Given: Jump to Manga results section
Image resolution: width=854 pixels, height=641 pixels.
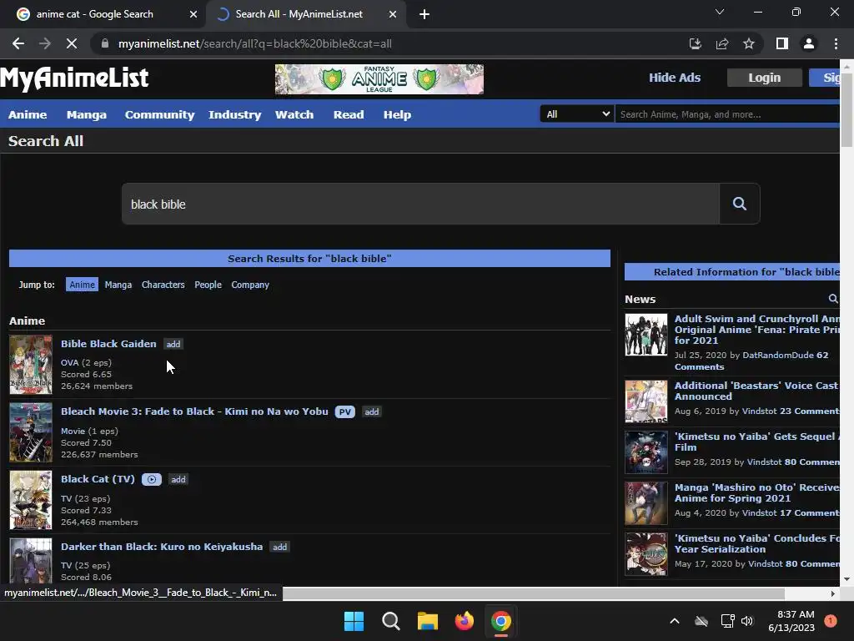Looking at the screenshot, I should 118,285.
